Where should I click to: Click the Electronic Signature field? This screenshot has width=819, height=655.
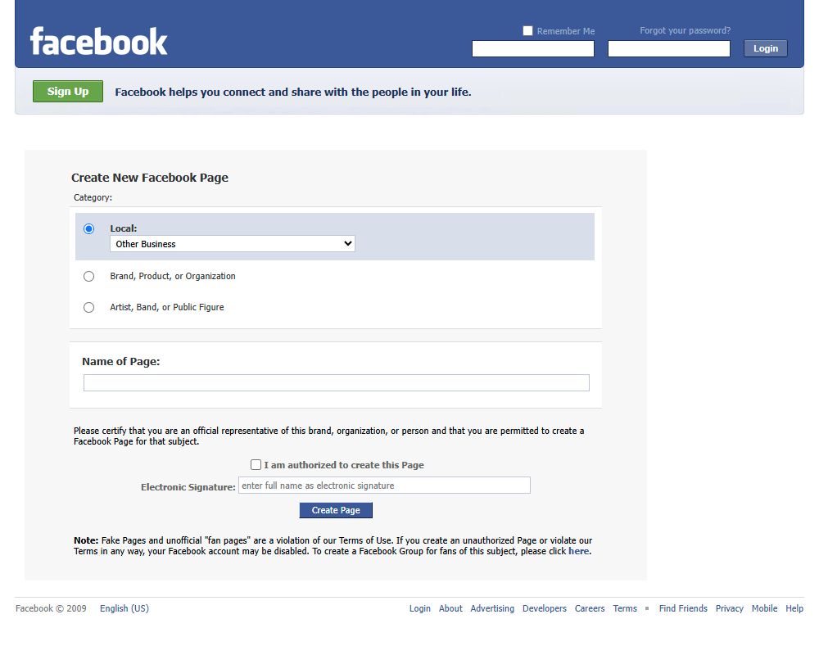[x=384, y=486]
